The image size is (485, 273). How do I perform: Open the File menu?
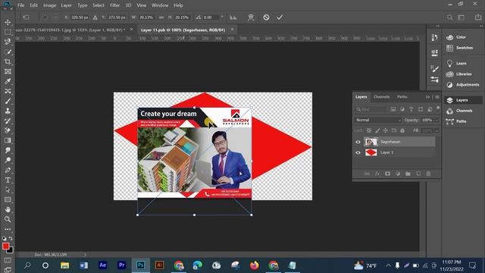click(x=20, y=5)
